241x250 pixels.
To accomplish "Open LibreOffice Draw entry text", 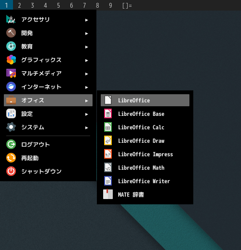I will 141,141.
